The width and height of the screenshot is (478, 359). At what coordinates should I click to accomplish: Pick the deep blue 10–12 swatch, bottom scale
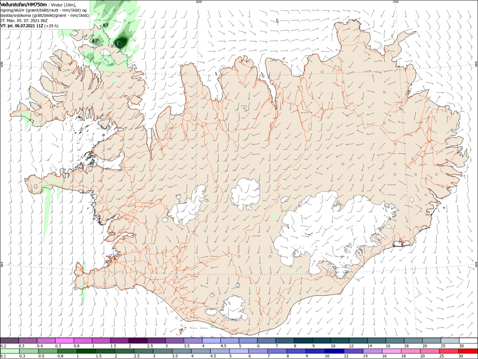(x=334, y=351)
